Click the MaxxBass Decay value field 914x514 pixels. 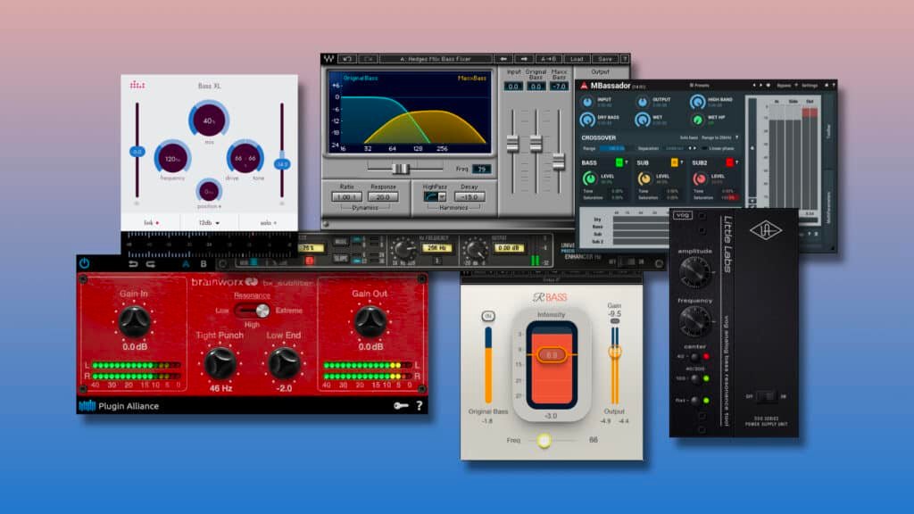469,197
